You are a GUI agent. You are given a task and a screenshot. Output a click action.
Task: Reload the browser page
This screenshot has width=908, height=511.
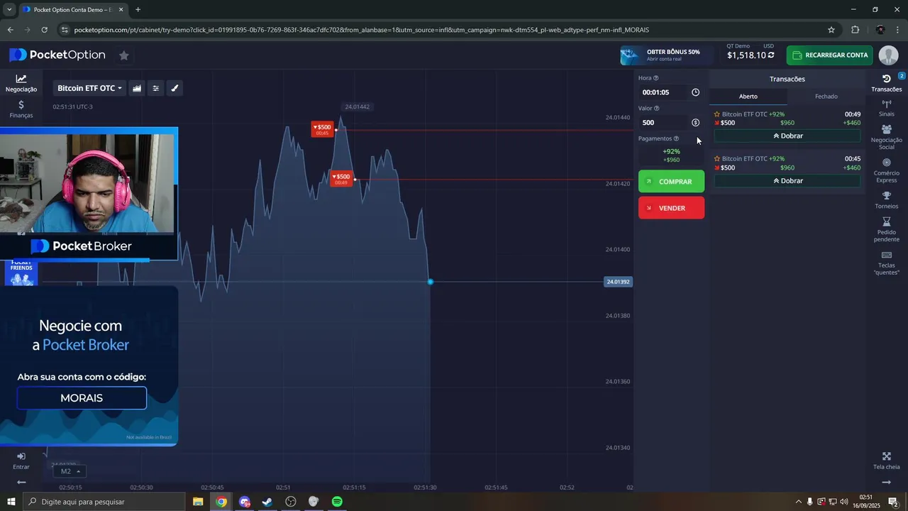44,30
